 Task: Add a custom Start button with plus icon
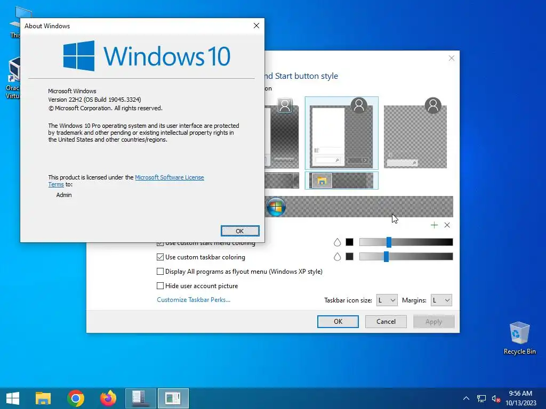[x=434, y=225]
